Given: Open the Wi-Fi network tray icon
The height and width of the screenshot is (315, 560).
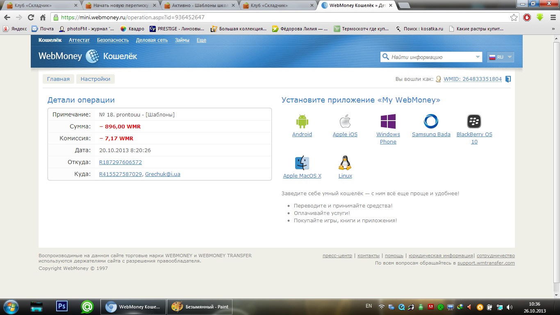Looking at the screenshot, I should tap(382, 307).
